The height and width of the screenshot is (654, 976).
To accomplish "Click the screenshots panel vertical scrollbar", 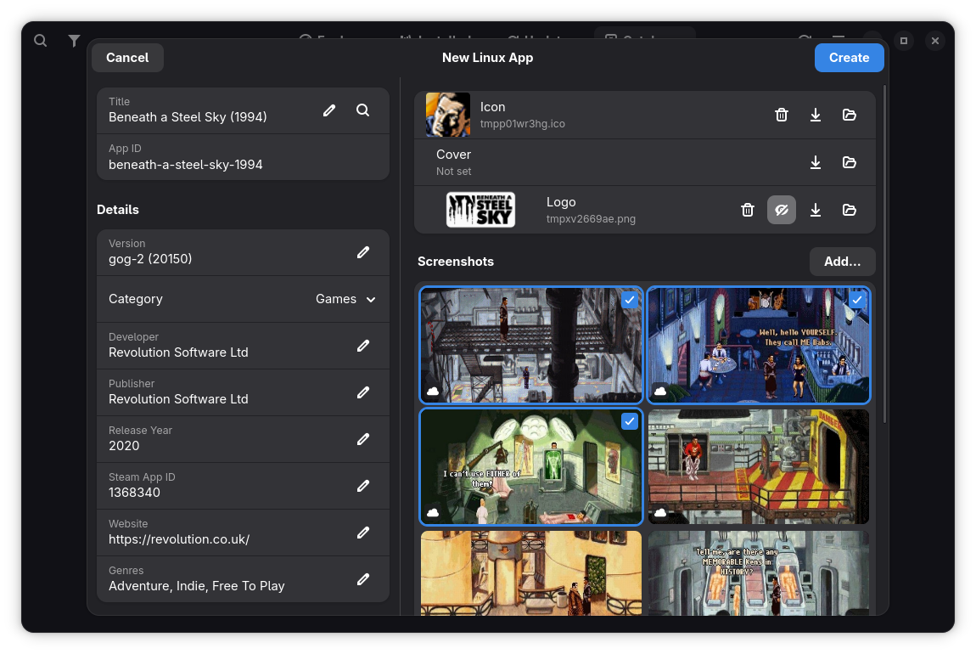I will click(x=883, y=256).
